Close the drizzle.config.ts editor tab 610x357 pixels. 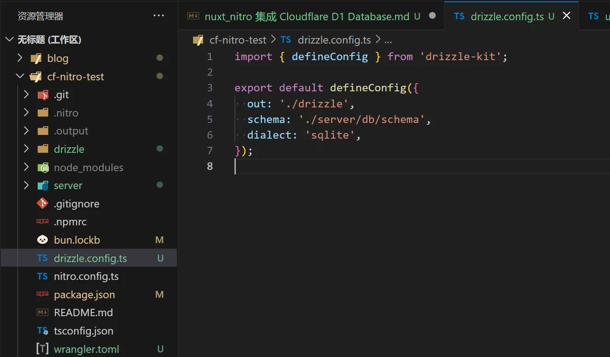pyautogui.click(x=567, y=16)
